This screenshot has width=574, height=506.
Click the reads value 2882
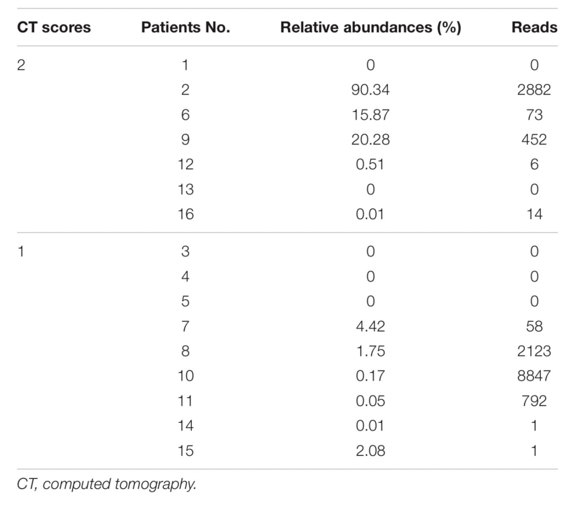coord(534,90)
